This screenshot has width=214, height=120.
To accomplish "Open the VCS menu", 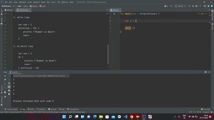I will click(x=59, y=2).
